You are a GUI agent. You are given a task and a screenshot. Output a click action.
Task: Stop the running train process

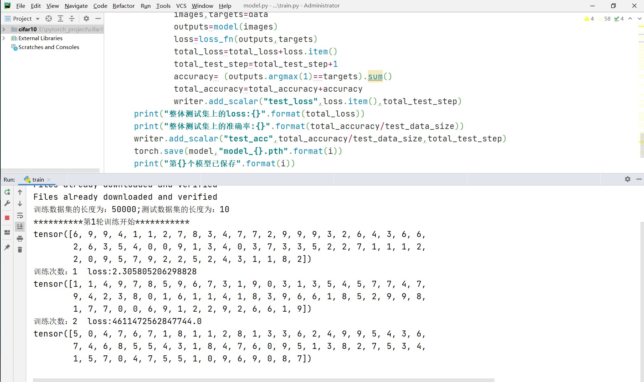tap(7, 218)
